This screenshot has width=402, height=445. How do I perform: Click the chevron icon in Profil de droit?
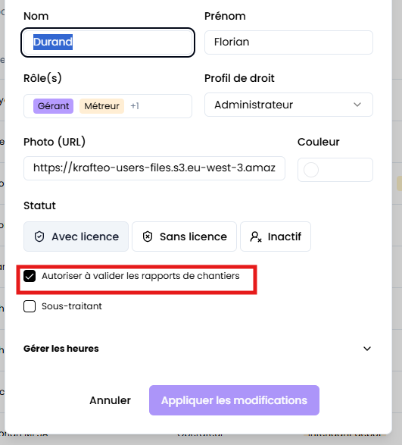pyautogui.click(x=357, y=105)
